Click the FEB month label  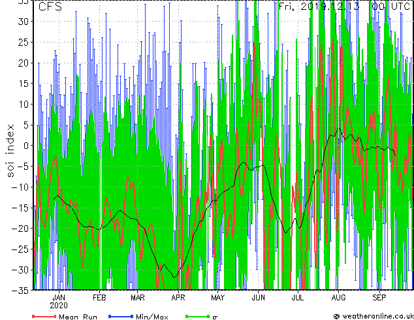tap(99, 298)
